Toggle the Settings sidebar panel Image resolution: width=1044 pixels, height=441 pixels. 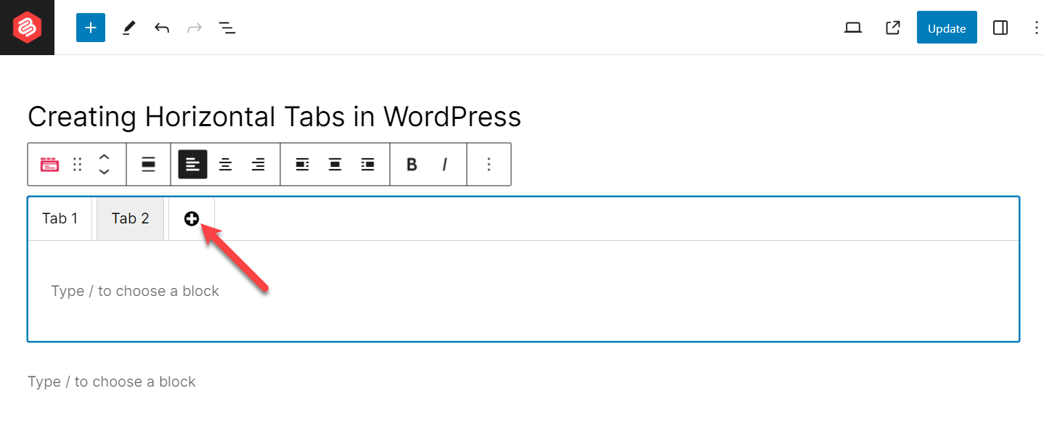[1000, 28]
